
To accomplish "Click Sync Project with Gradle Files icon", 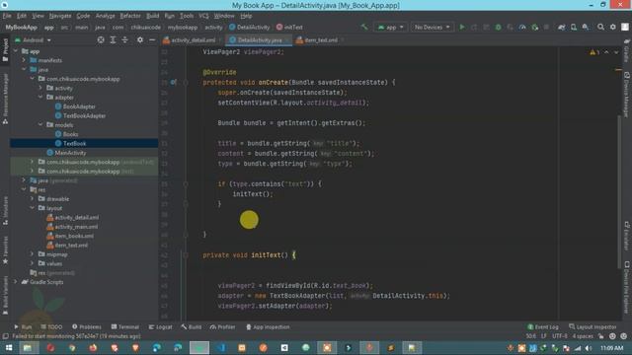I will 562,27.
